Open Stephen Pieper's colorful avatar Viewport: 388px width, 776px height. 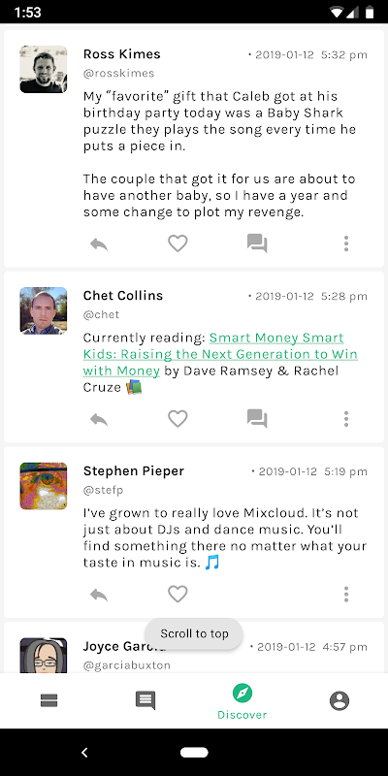(44, 486)
